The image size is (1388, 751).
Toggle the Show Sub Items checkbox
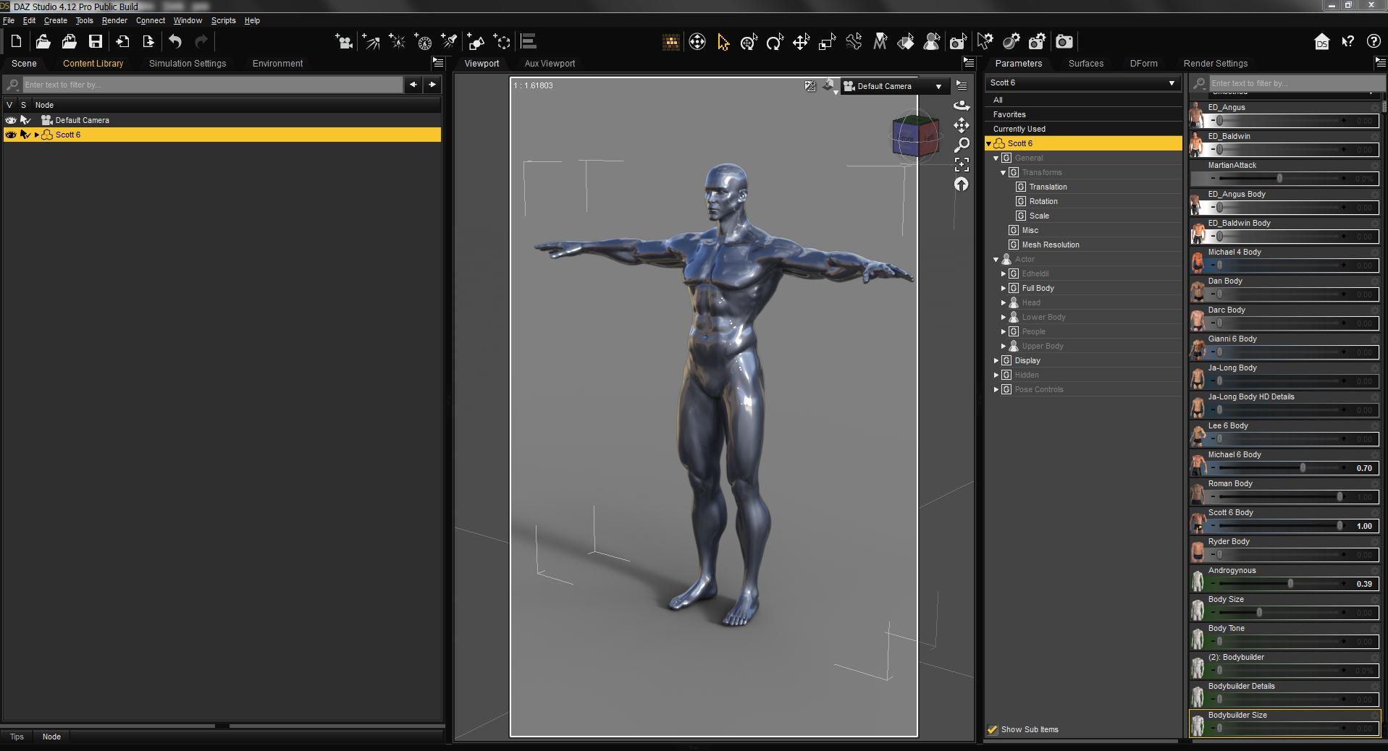tap(993, 729)
